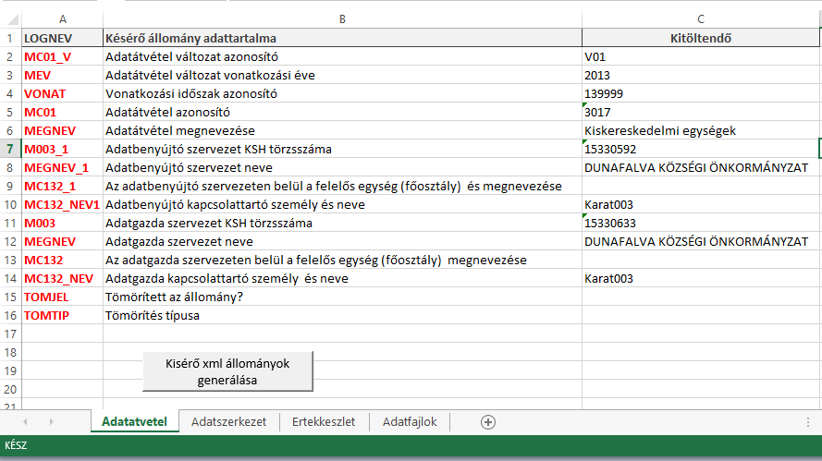Select column C header
822x461 pixels.
[700, 19]
